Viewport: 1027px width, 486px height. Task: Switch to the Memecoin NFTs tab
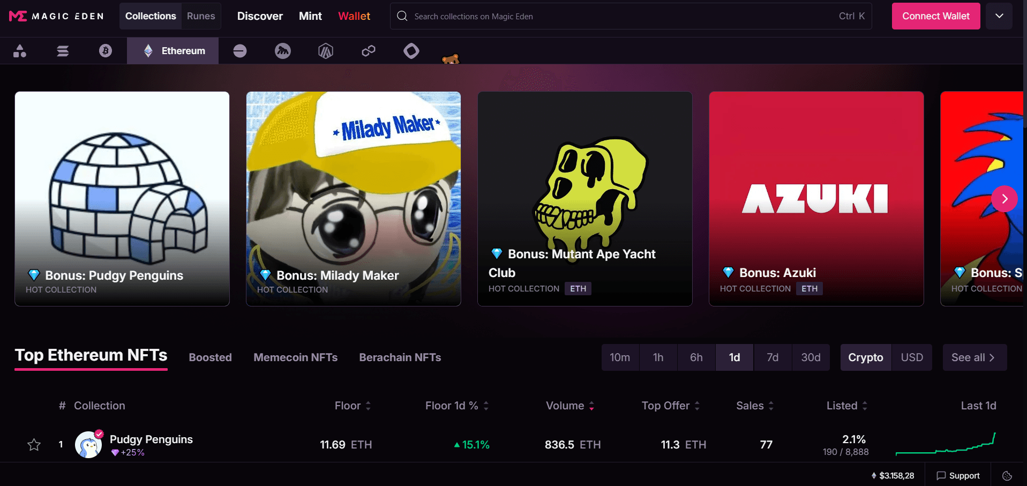click(x=296, y=357)
